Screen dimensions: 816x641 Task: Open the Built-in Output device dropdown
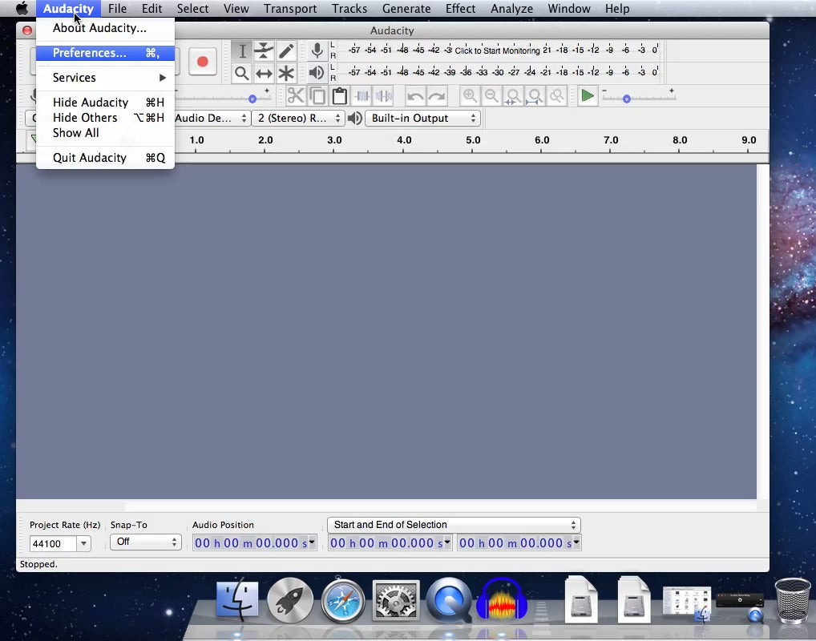tap(423, 119)
